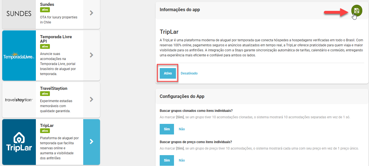Click the Sundes logo thumbnail
Image resolution: width=369 pixels, height=166 pixels.
[x=19, y=14]
